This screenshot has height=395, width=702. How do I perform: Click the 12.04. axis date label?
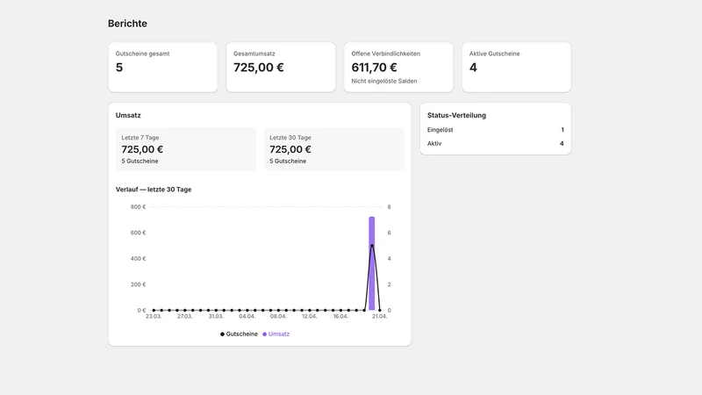point(310,316)
